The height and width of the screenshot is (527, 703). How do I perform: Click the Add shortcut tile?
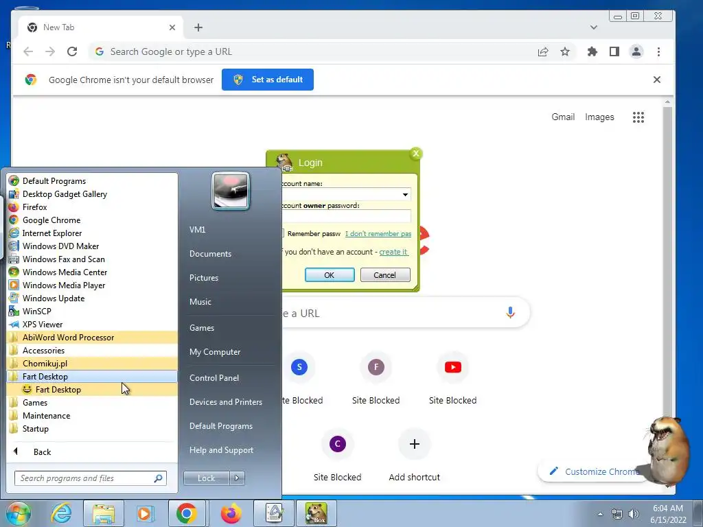[x=414, y=456]
